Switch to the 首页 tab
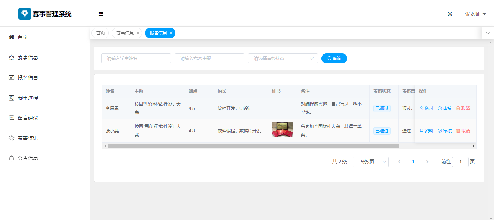 [x=100, y=33]
